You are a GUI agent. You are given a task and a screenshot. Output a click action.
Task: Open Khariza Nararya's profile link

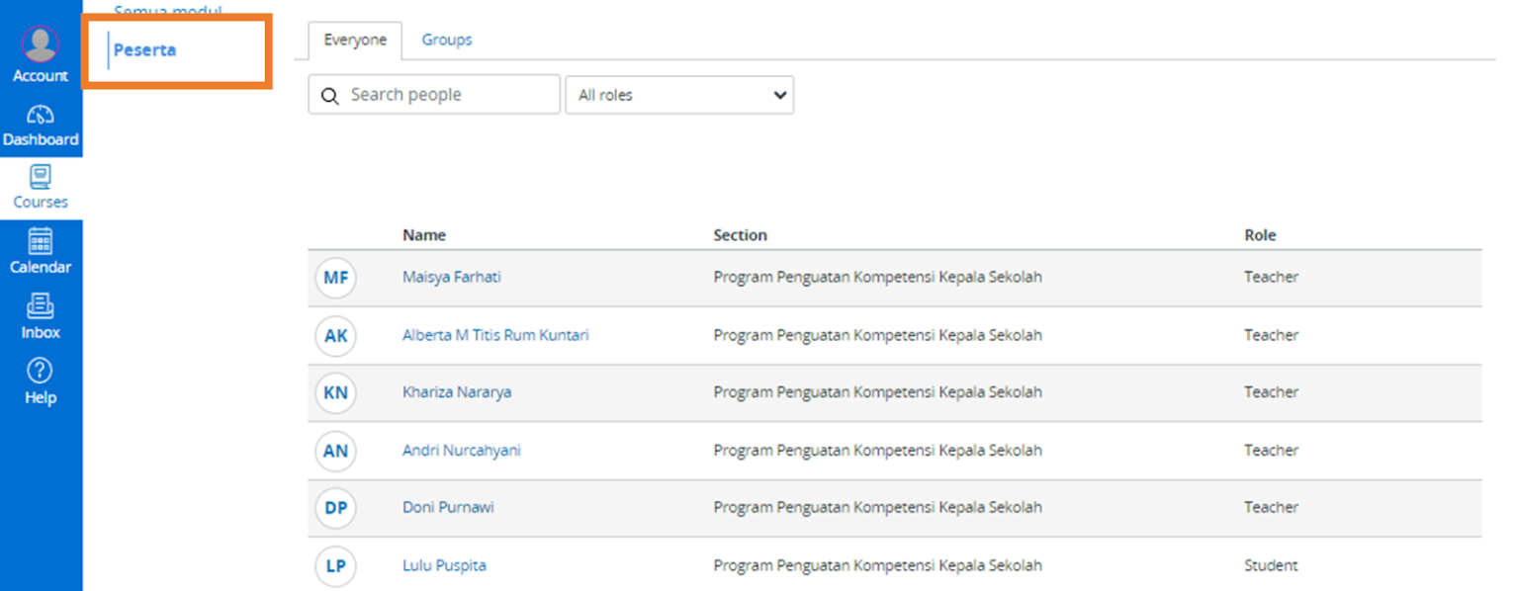tap(457, 392)
